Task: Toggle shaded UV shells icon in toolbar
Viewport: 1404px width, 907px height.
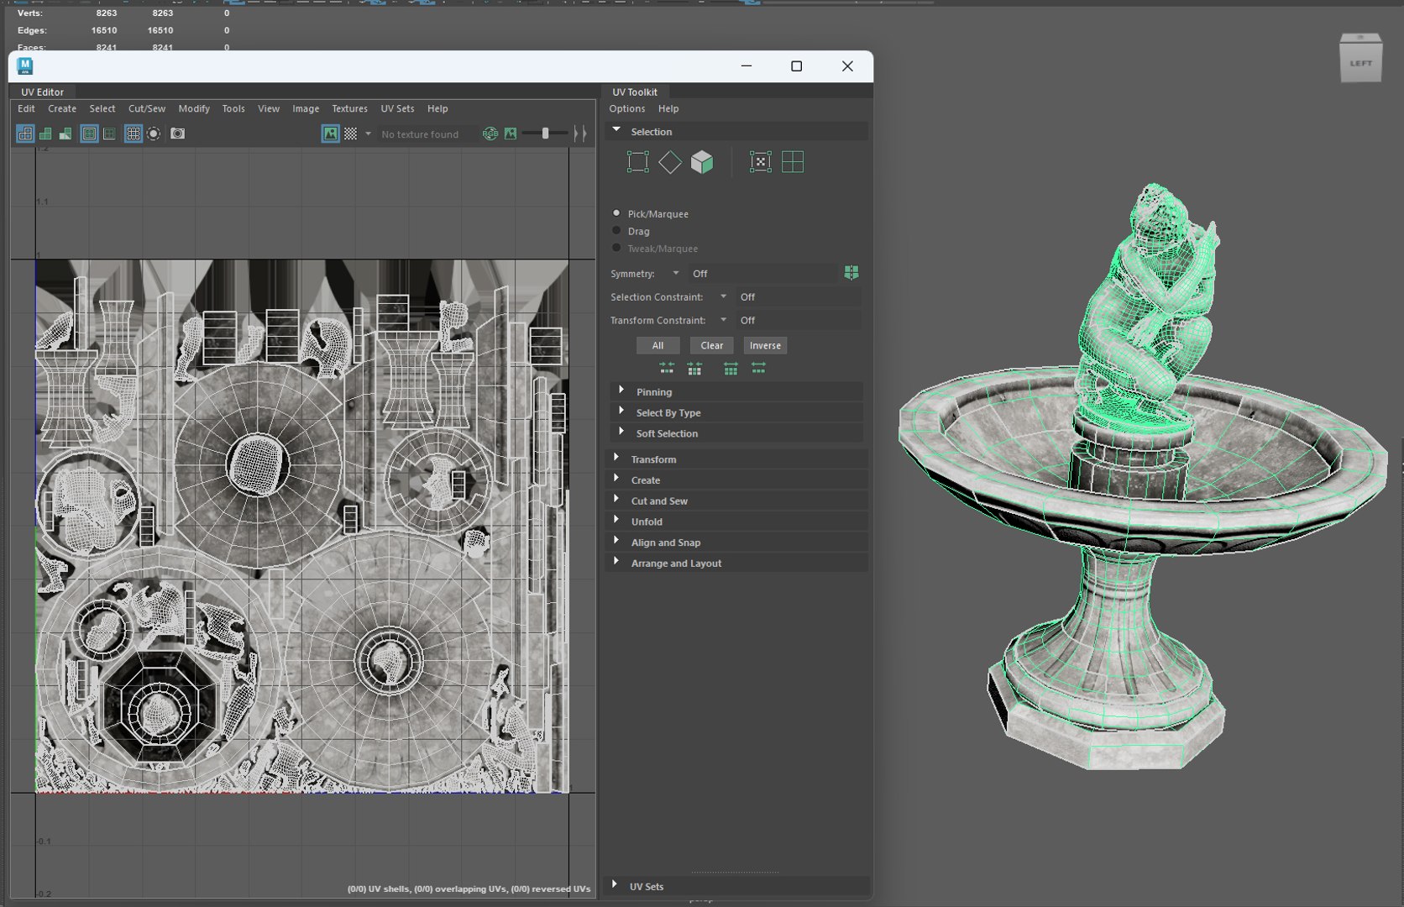Action: coord(45,134)
